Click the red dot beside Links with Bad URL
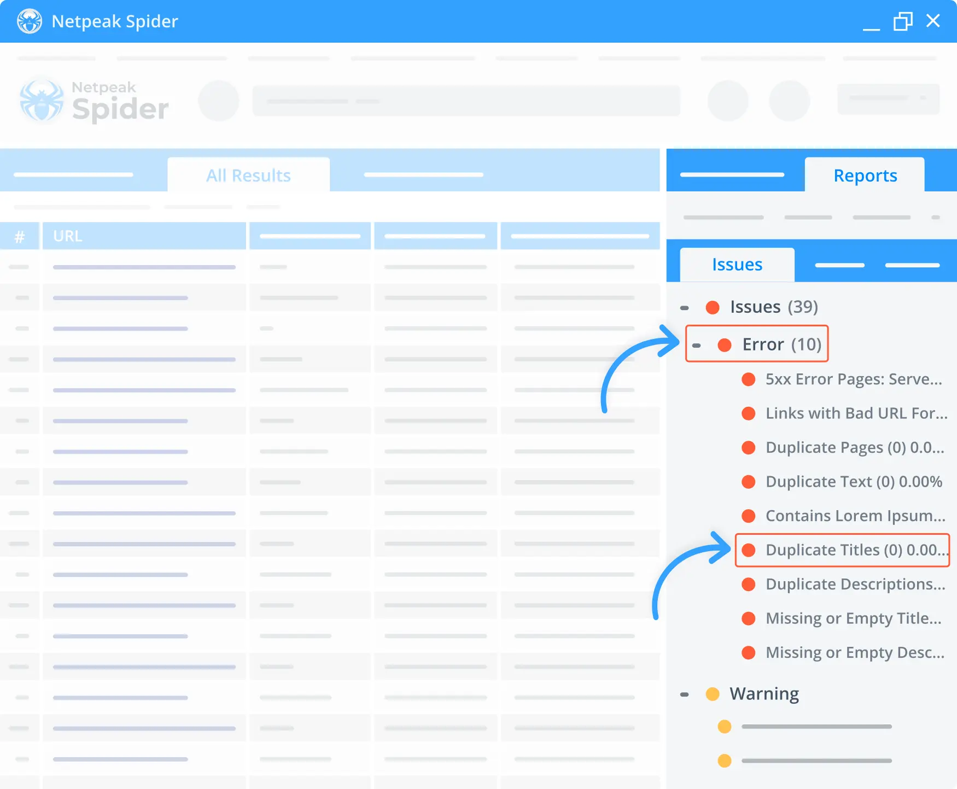Screen dimensions: 957x789 [748, 413]
